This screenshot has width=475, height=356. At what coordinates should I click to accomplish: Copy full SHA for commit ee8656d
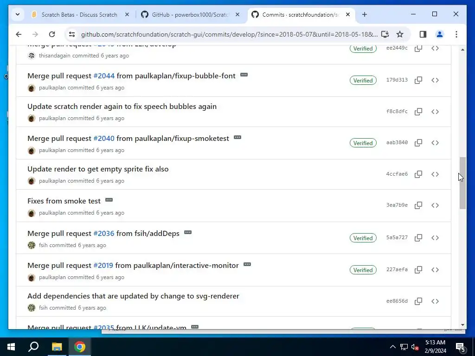click(x=418, y=301)
